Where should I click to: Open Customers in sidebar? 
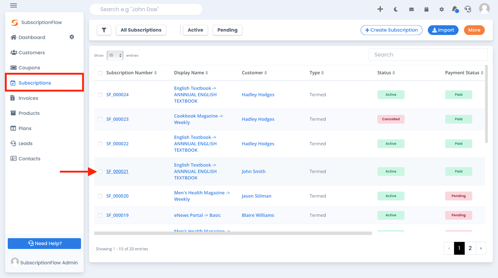[31, 52]
